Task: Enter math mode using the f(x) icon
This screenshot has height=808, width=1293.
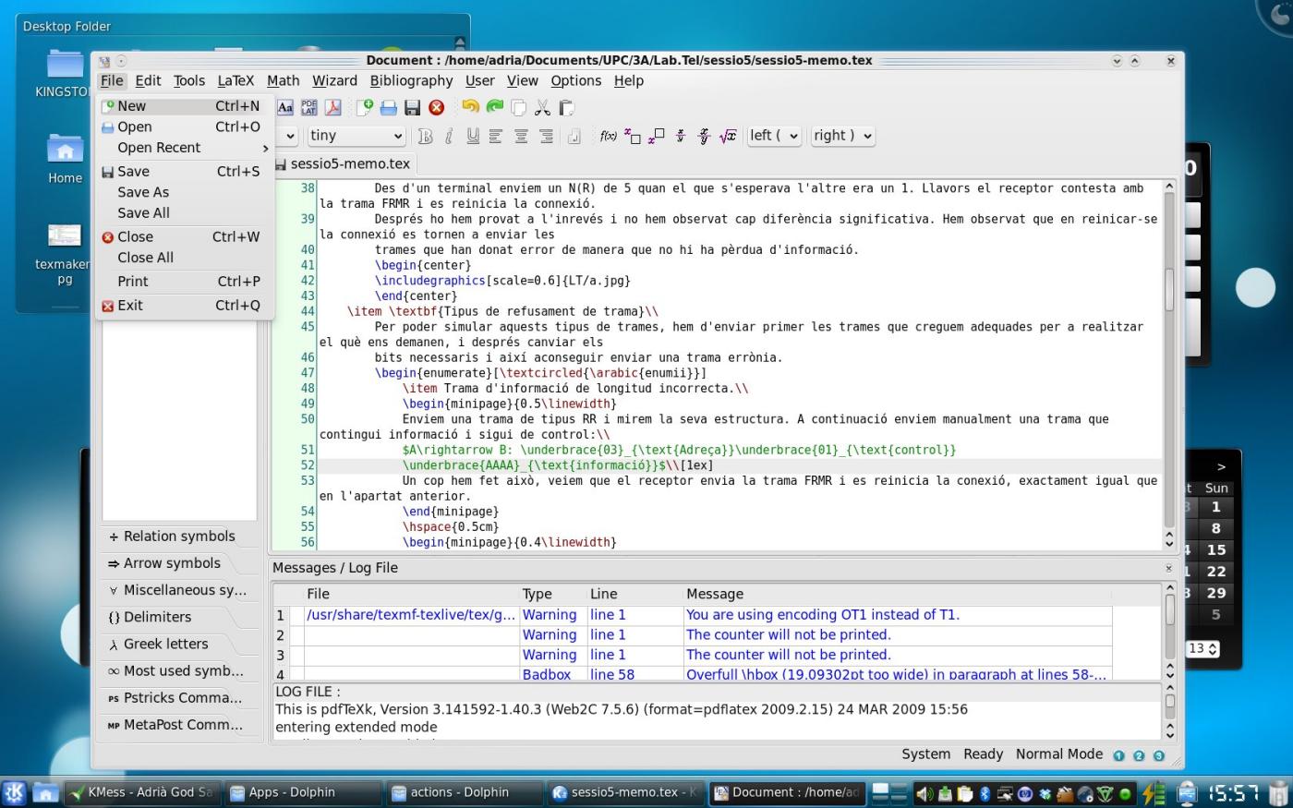Action: pyautogui.click(x=608, y=136)
